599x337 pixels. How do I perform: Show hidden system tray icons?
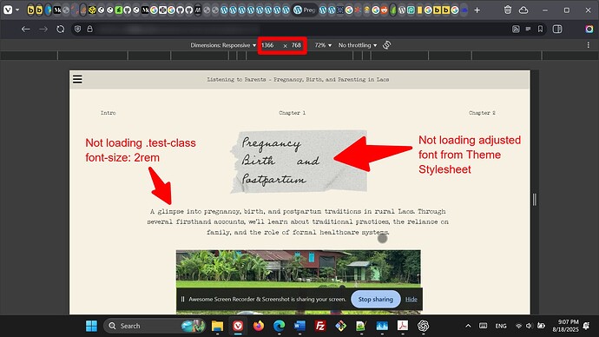click(468, 326)
